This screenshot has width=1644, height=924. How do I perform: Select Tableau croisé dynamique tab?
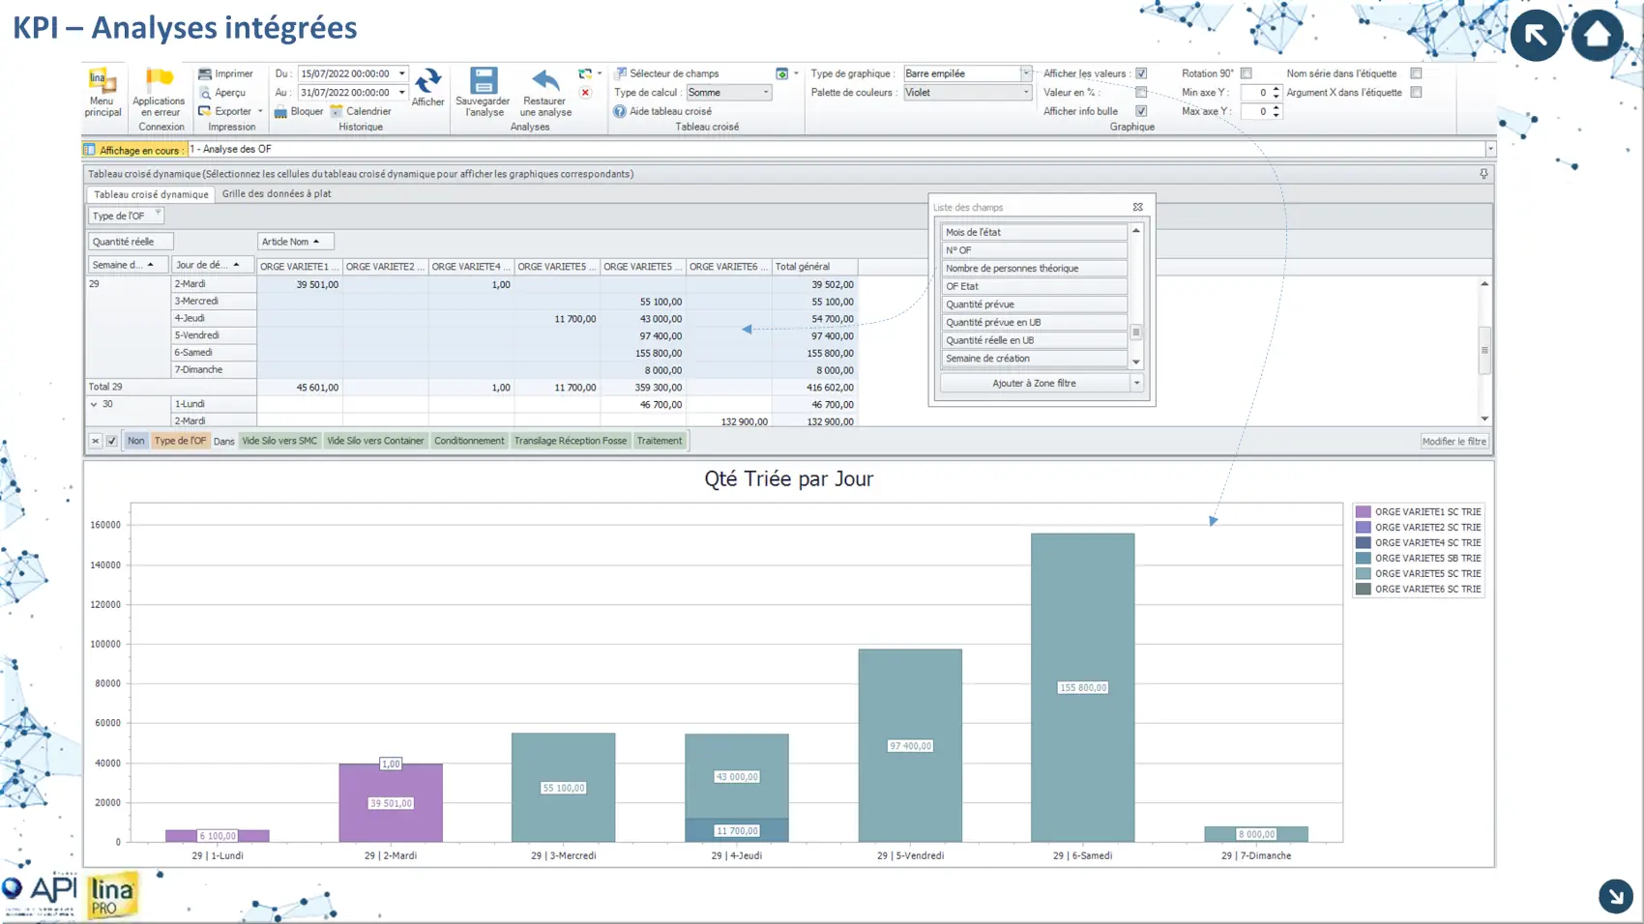click(x=151, y=194)
